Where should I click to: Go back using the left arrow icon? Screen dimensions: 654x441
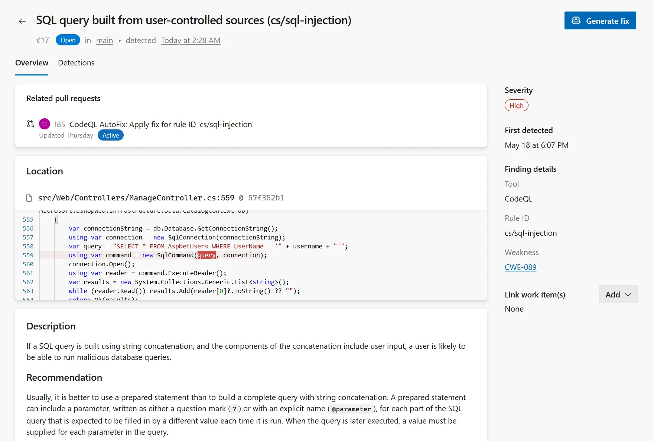tap(22, 21)
